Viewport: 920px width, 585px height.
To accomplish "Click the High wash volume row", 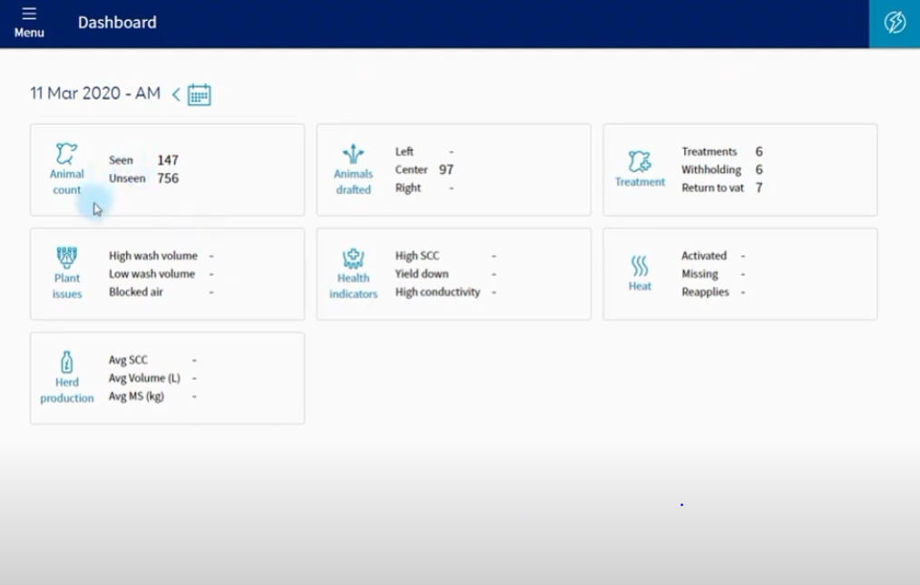I will (161, 256).
